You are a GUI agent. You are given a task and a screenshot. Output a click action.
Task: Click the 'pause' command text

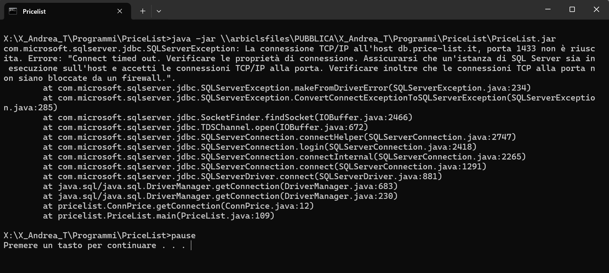click(183, 235)
